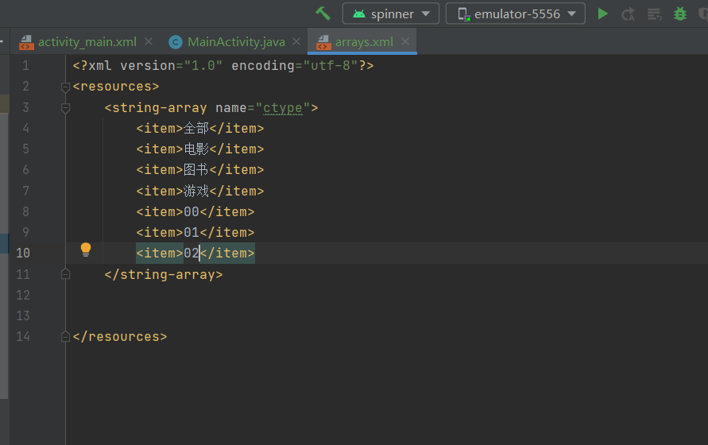Screen dimensions: 708x445
Task: Run the app with green play button
Action: [x=603, y=14]
